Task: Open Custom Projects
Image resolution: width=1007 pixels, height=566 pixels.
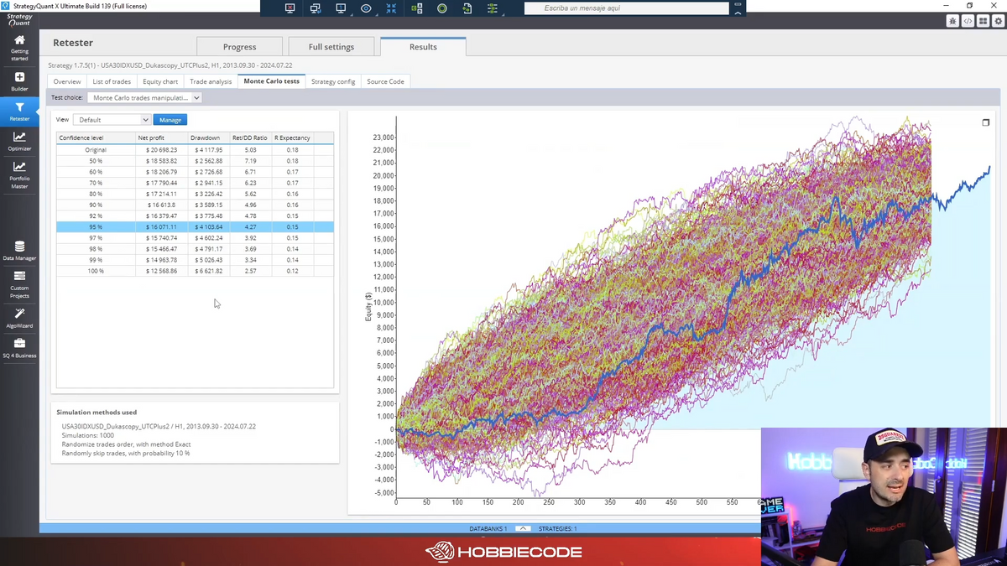Action: click(x=19, y=285)
